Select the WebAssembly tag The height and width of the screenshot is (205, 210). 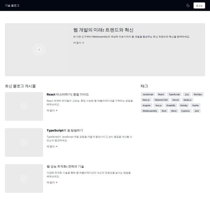[150, 111]
